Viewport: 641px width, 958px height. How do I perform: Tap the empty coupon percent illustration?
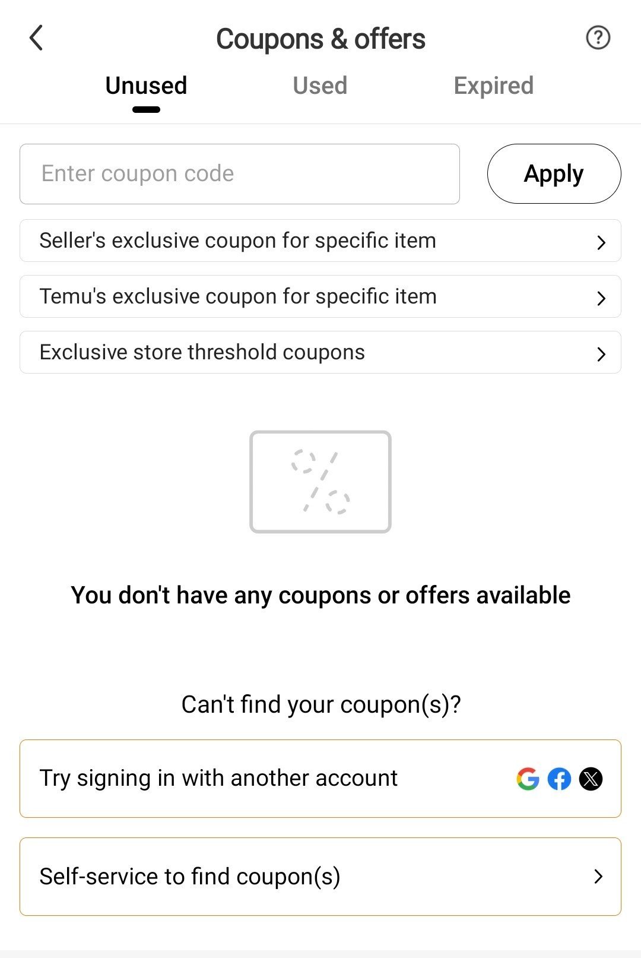point(320,482)
